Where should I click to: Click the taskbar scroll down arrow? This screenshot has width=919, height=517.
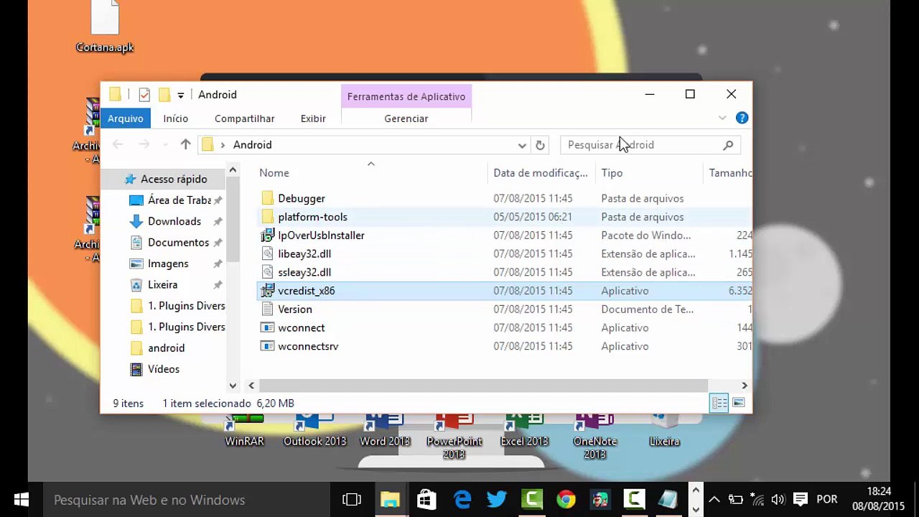click(x=695, y=510)
